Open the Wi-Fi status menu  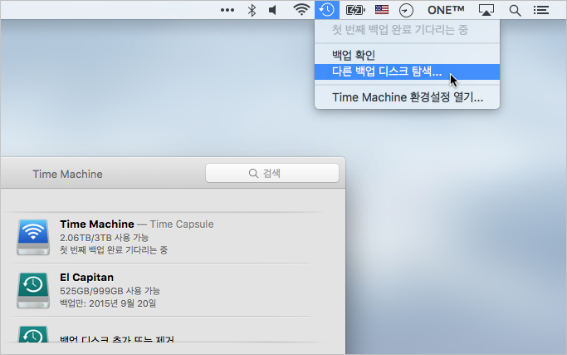pyautogui.click(x=301, y=10)
